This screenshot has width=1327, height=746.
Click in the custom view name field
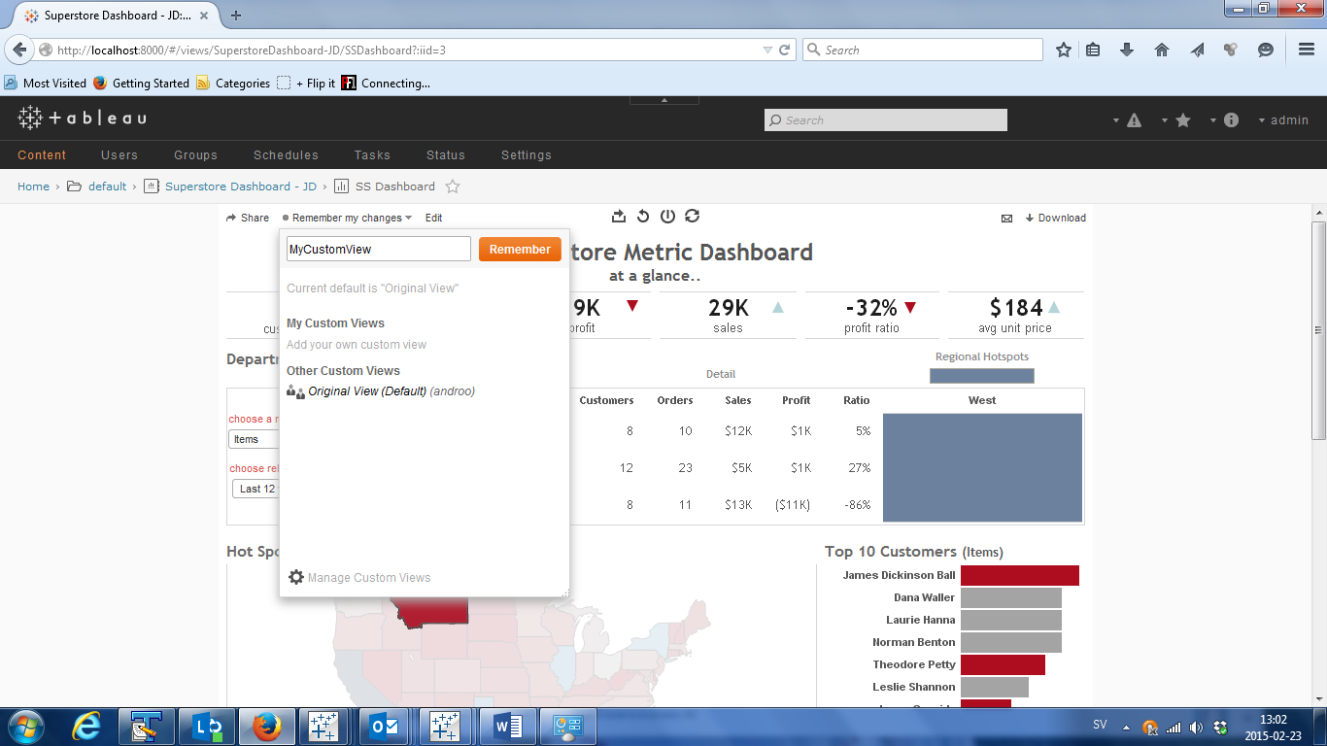(x=379, y=249)
